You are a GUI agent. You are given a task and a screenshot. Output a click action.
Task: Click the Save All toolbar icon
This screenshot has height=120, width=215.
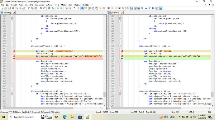point(13,8)
